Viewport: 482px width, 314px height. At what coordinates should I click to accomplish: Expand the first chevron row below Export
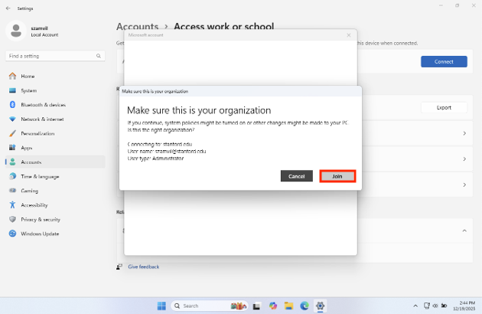pyautogui.click(x=464, y=133)
